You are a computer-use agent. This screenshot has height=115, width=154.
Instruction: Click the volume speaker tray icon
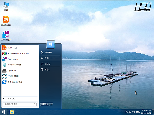(133, 112)
